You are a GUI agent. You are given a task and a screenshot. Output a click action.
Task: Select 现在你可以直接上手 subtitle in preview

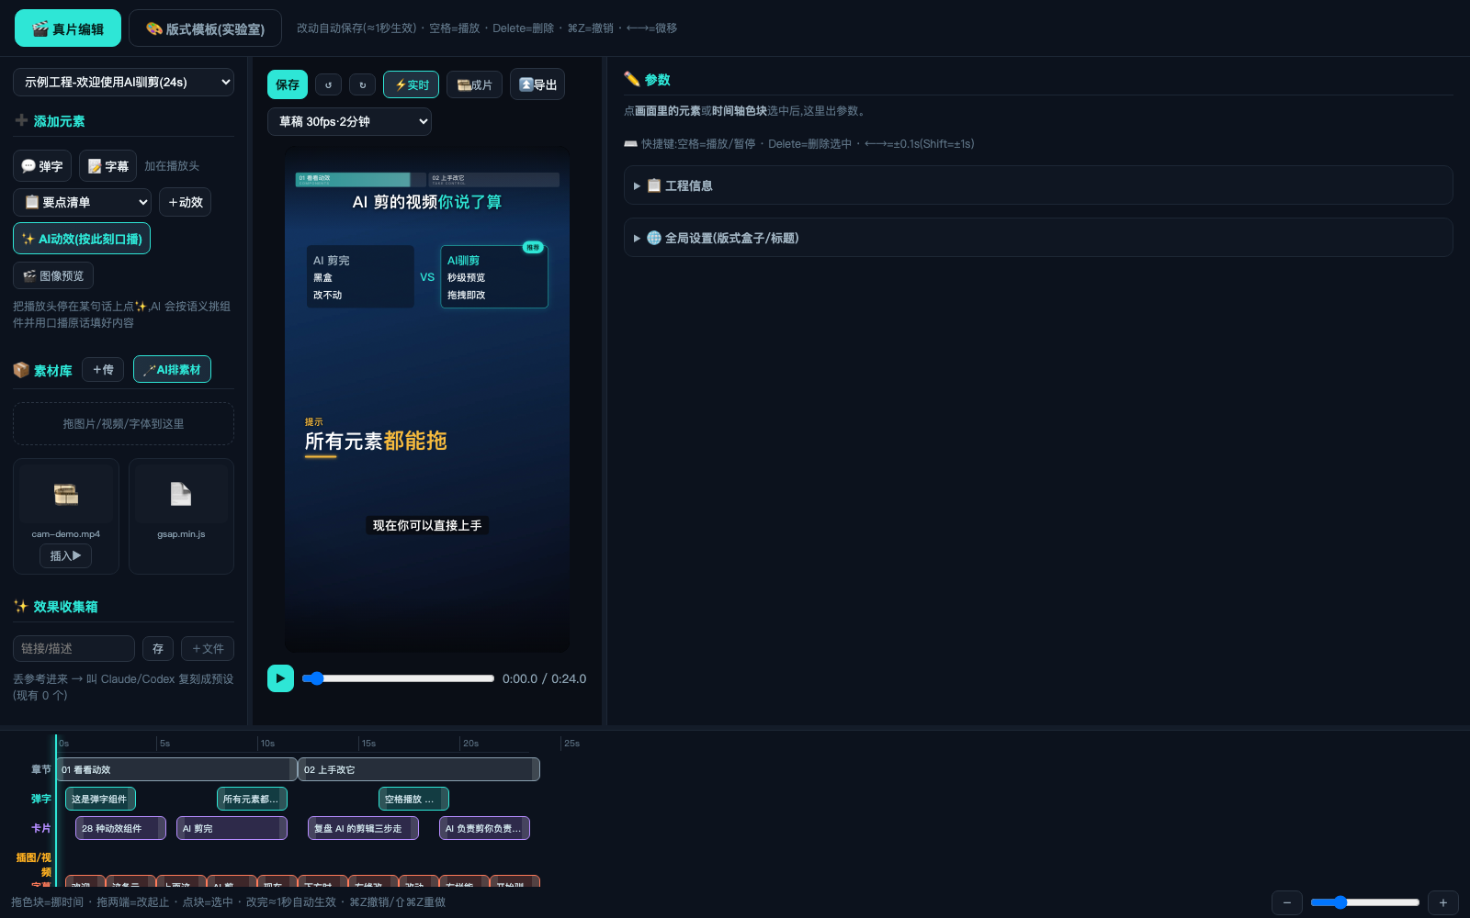point(427,525)
